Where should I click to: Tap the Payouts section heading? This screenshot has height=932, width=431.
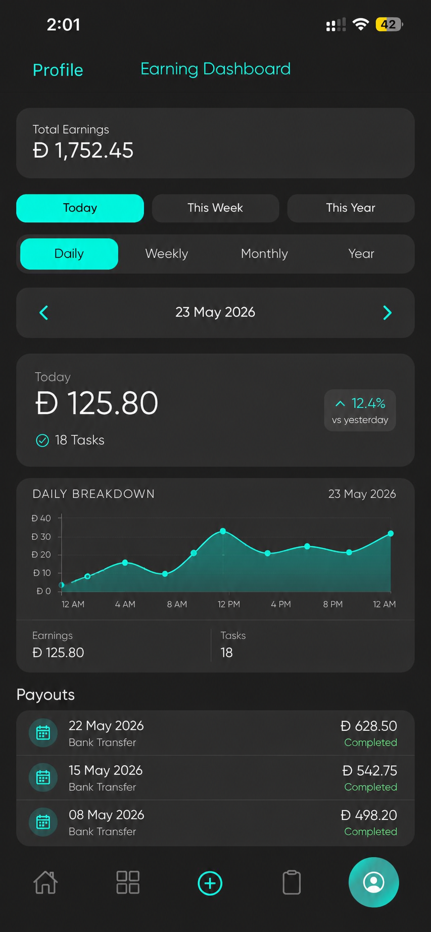pyautogui.click(x=45, y=695)
